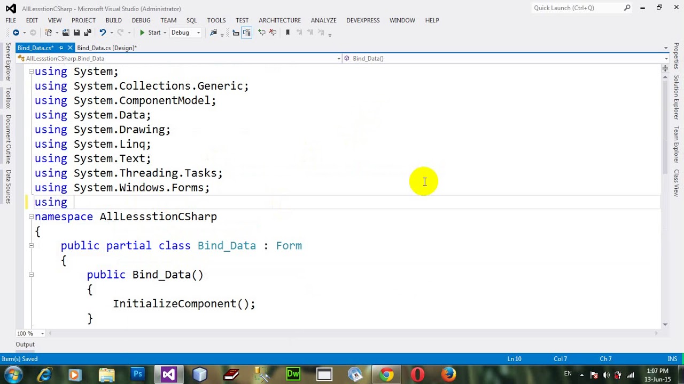Click the Uncomment selected lines icon
Image resolution: width=684 pixels, height=384 pixels.
tap(273, 33)
